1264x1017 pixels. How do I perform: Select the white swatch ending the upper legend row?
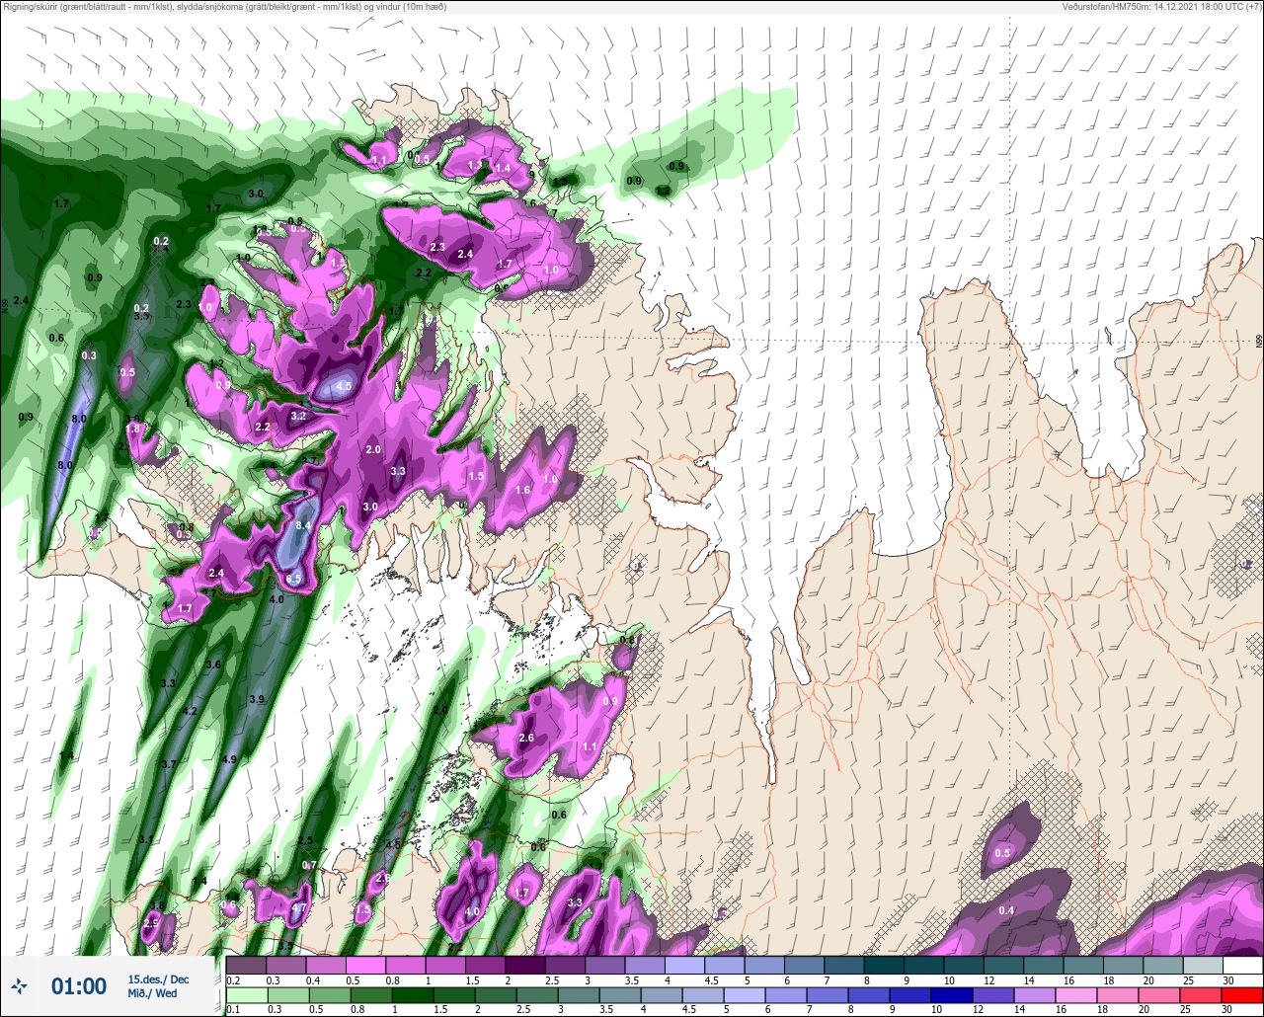click(1242, 965)
